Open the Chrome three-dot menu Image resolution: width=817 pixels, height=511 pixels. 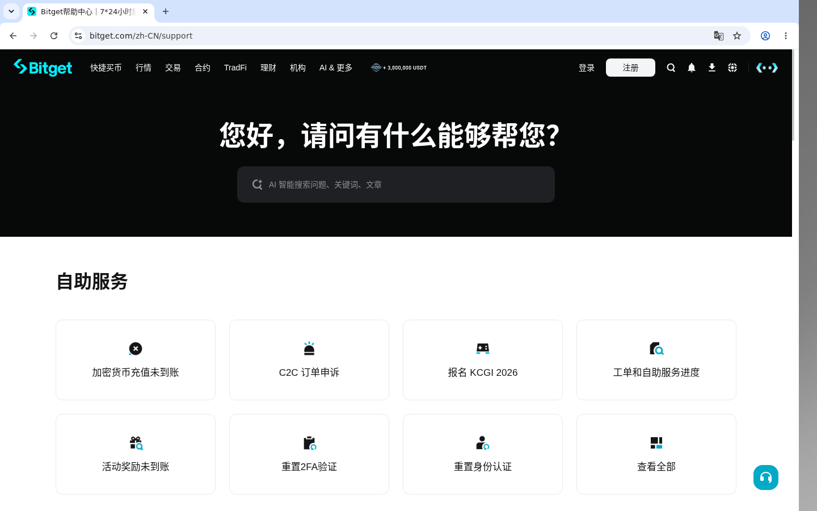click(786, 36)
